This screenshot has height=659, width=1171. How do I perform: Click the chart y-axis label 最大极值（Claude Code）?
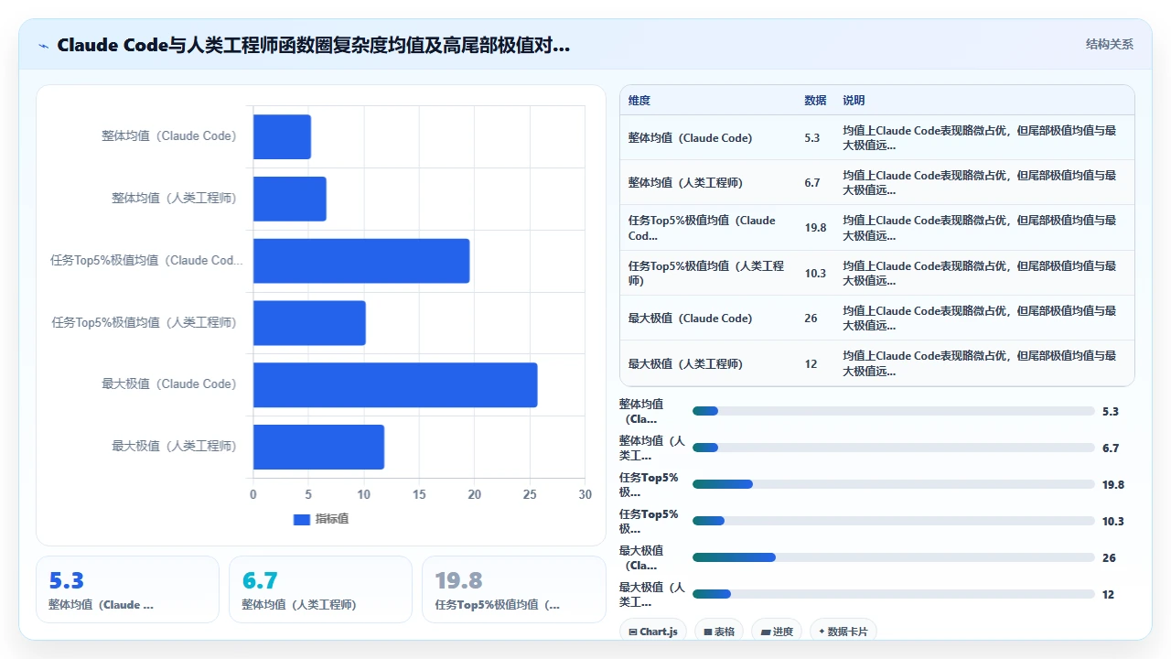pos(169,384)
